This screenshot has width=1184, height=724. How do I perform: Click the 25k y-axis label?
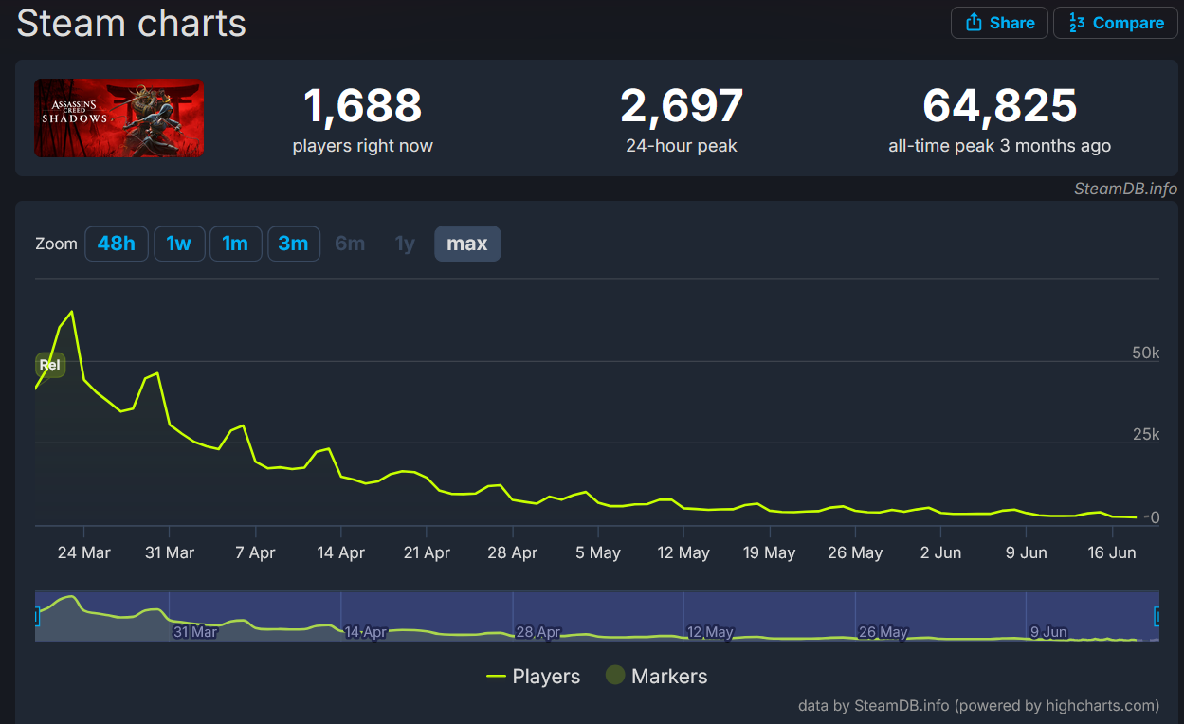tap(1145, 434)
